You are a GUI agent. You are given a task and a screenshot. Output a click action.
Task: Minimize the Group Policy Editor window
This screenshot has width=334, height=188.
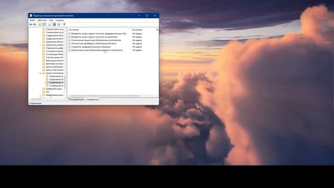139,16
